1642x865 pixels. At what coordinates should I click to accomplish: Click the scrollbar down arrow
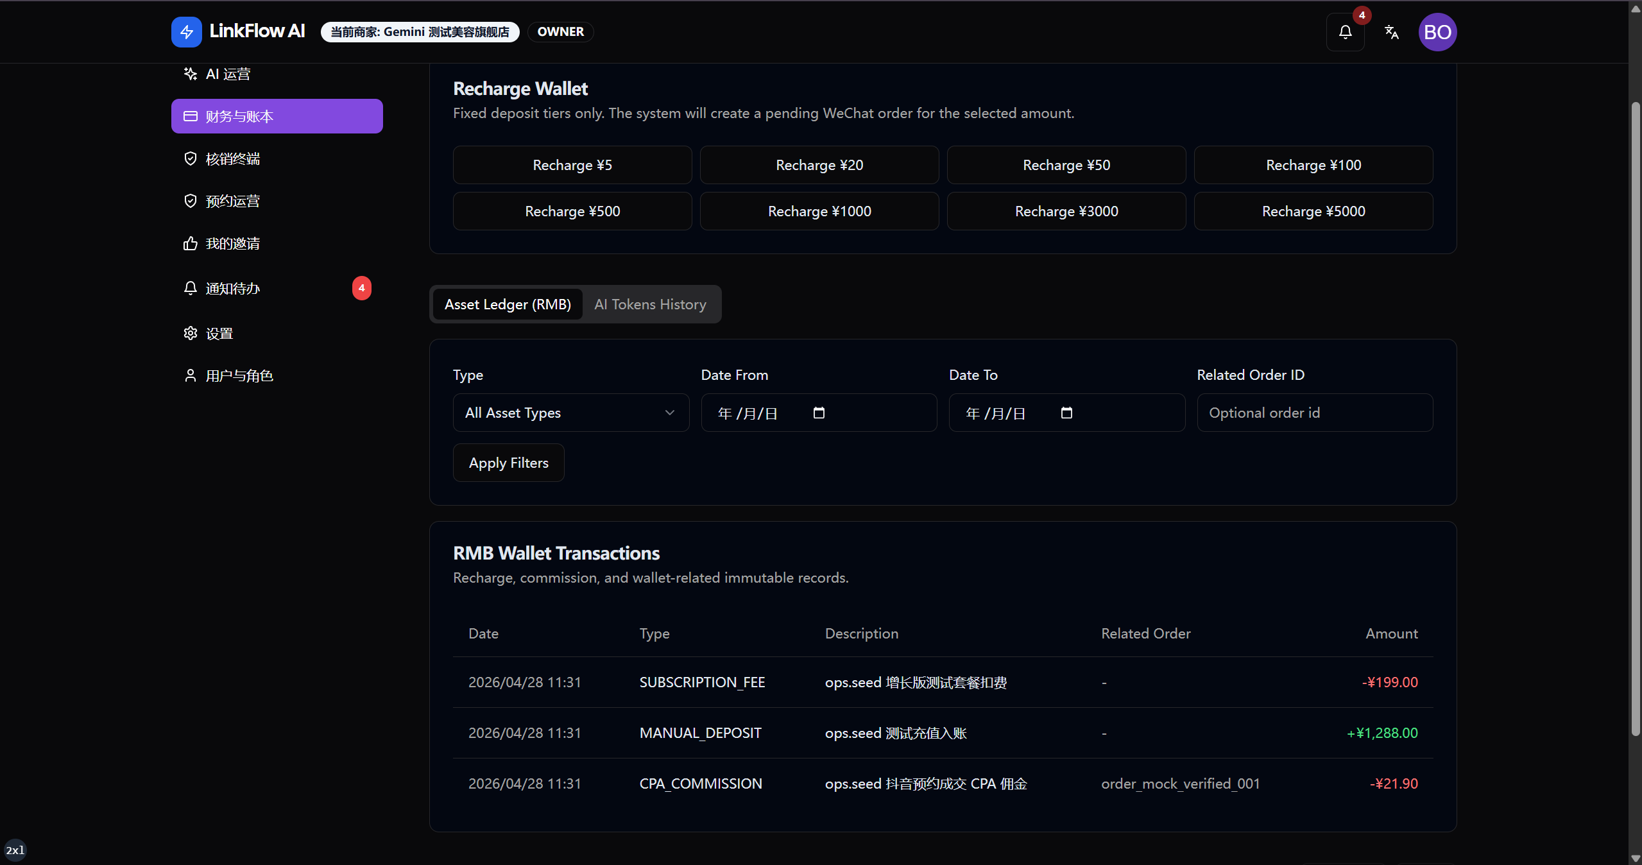1635,859
